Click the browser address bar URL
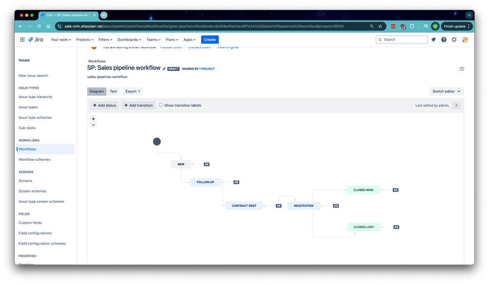 204,26
